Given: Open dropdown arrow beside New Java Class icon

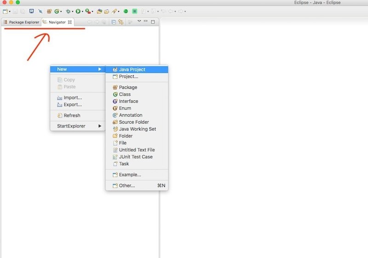Looking at the screenshot, I should (61, 11).
